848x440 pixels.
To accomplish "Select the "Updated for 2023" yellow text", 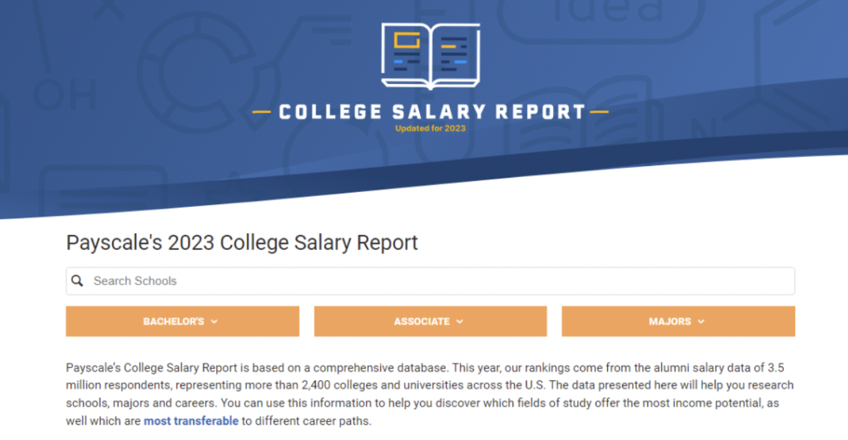I will click(x=430, y=128).
